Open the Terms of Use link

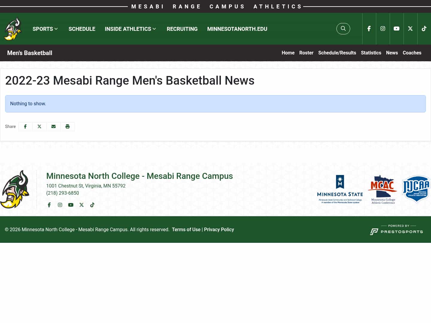pos(186,229)
